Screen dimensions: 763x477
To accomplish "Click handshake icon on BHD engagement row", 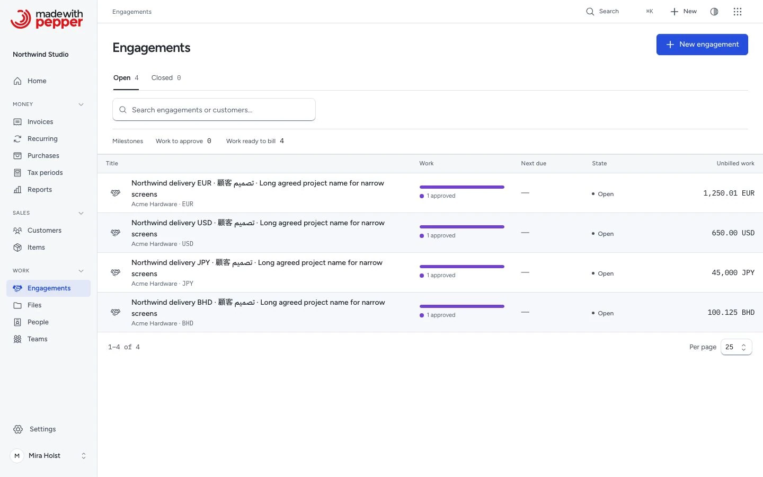I will [x=116, y=312].
